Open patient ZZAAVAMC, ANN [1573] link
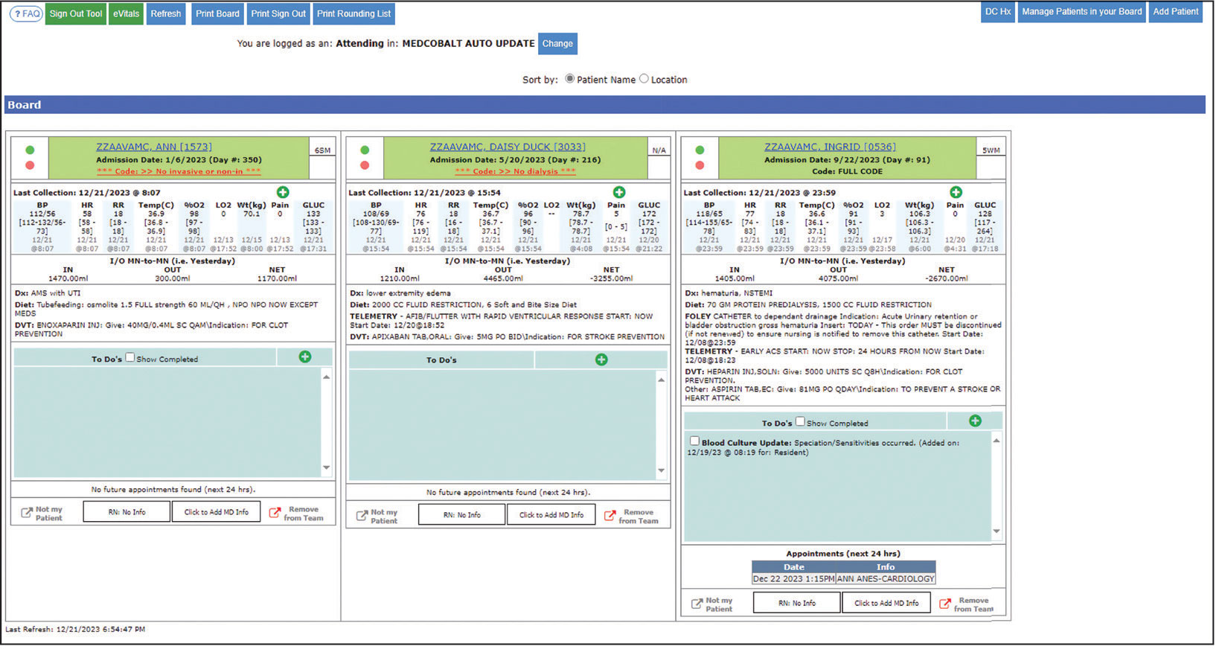Screen dimensions: 1222x652 coord(154,147)
